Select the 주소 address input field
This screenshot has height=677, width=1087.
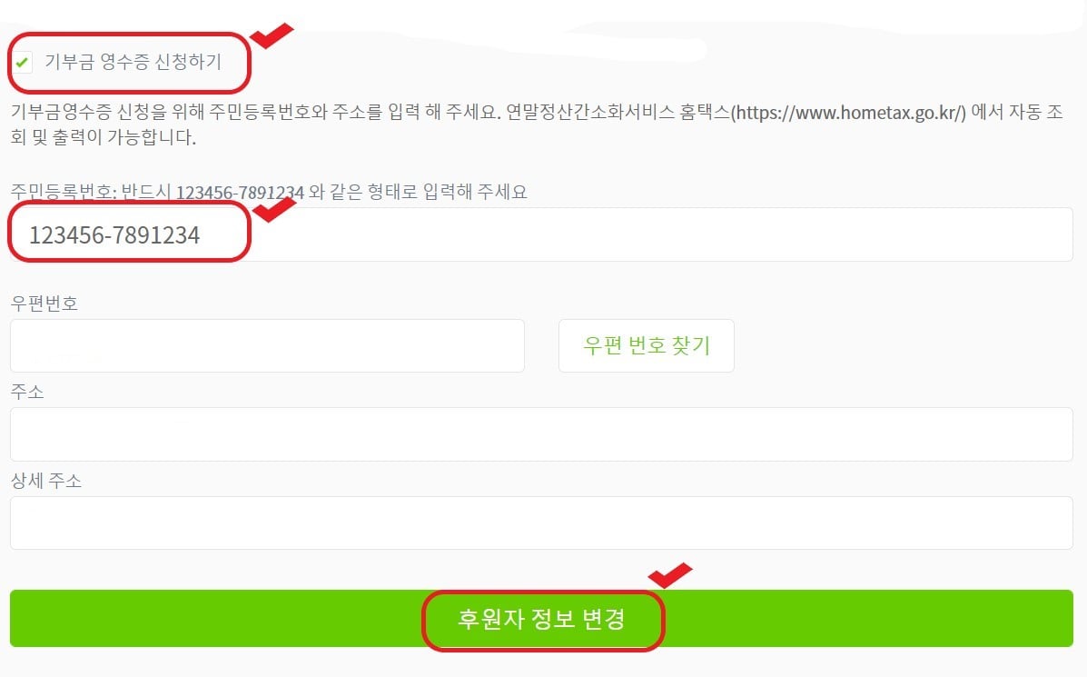tap(541, 434)
